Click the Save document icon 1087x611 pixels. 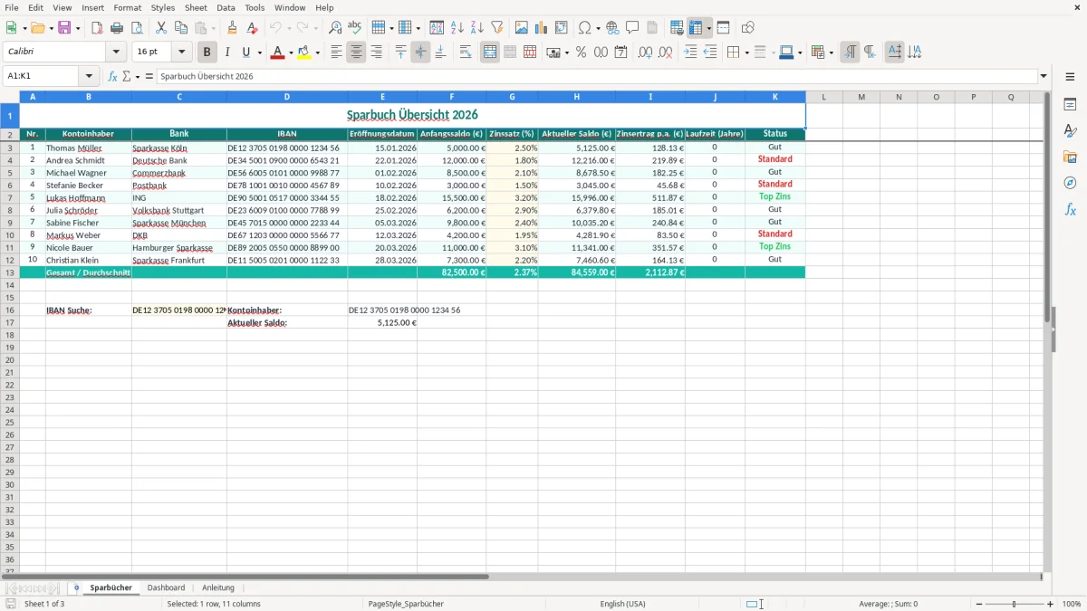[64, 28]
